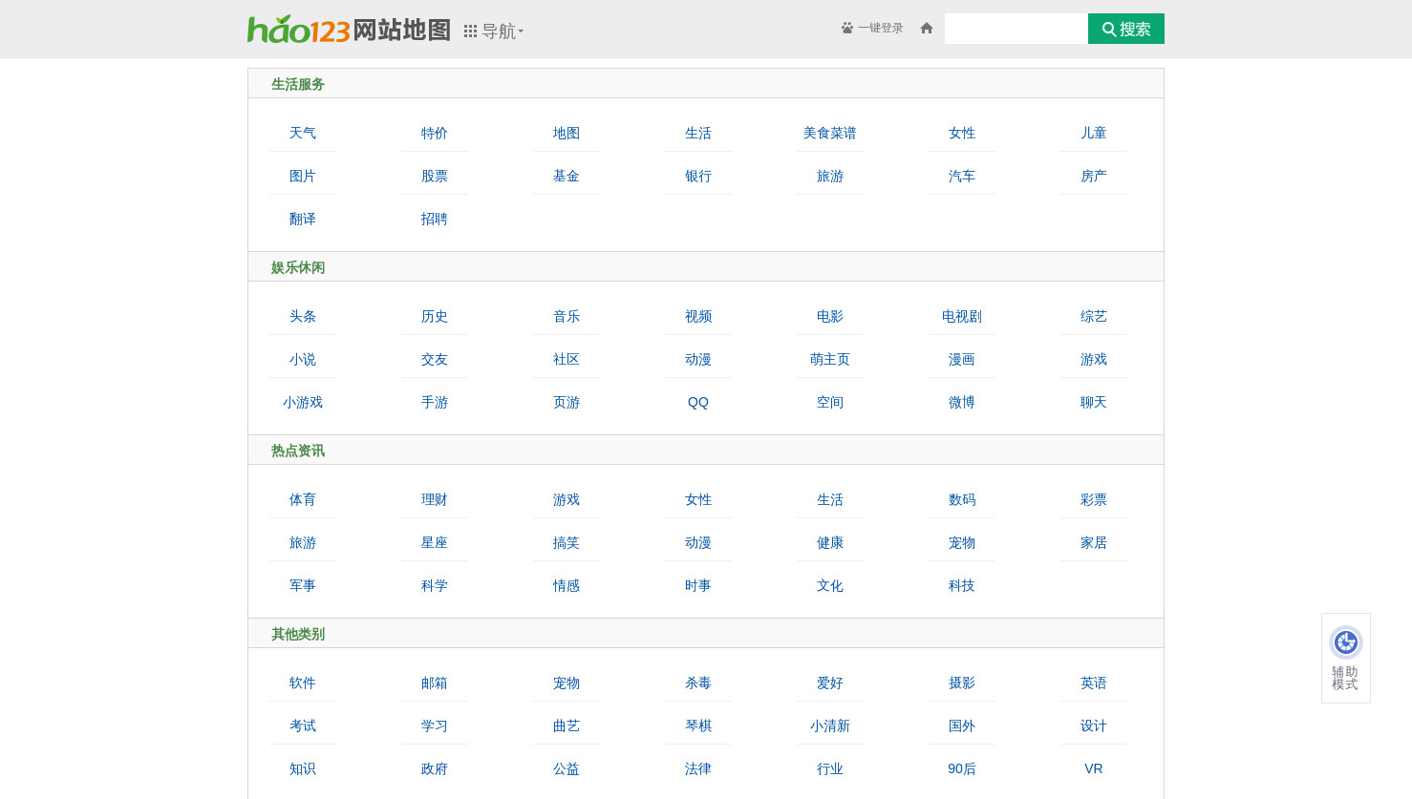1412x799 pixels.
Task: Open the 银行 link
Action: point(698,176)
